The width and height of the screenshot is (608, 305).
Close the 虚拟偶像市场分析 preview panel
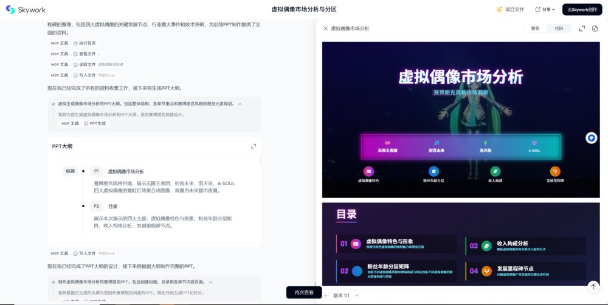[326, 29]
